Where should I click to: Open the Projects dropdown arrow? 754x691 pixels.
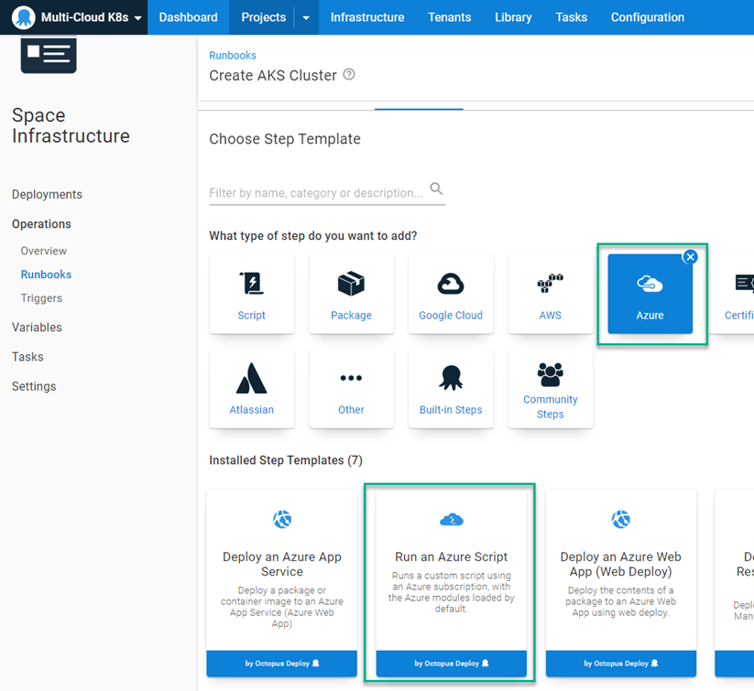[306, 17]
